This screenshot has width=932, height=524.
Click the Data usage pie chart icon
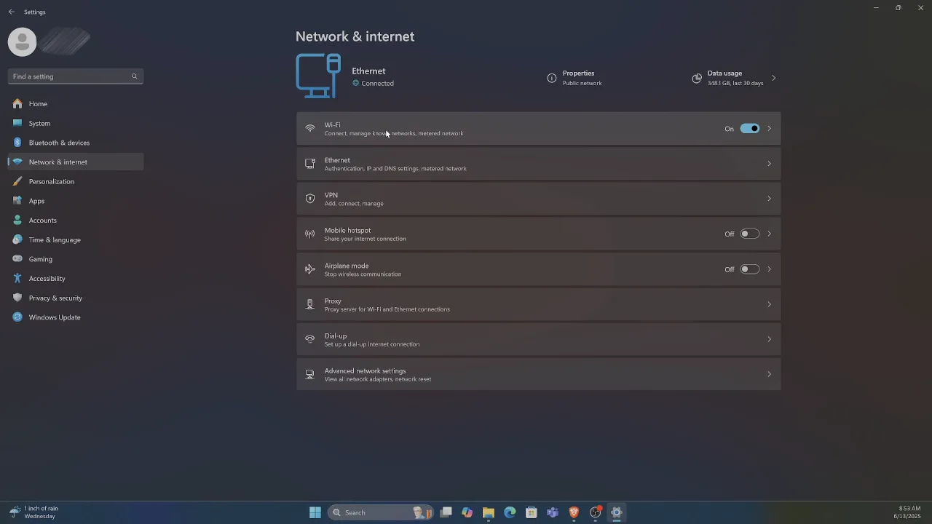click(x=696, y=78)
